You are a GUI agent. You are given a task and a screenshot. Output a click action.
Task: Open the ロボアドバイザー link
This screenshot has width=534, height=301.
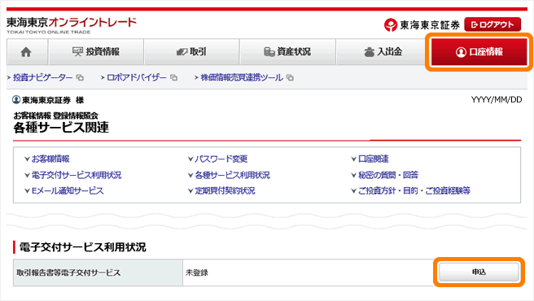(x=137, y=77)
